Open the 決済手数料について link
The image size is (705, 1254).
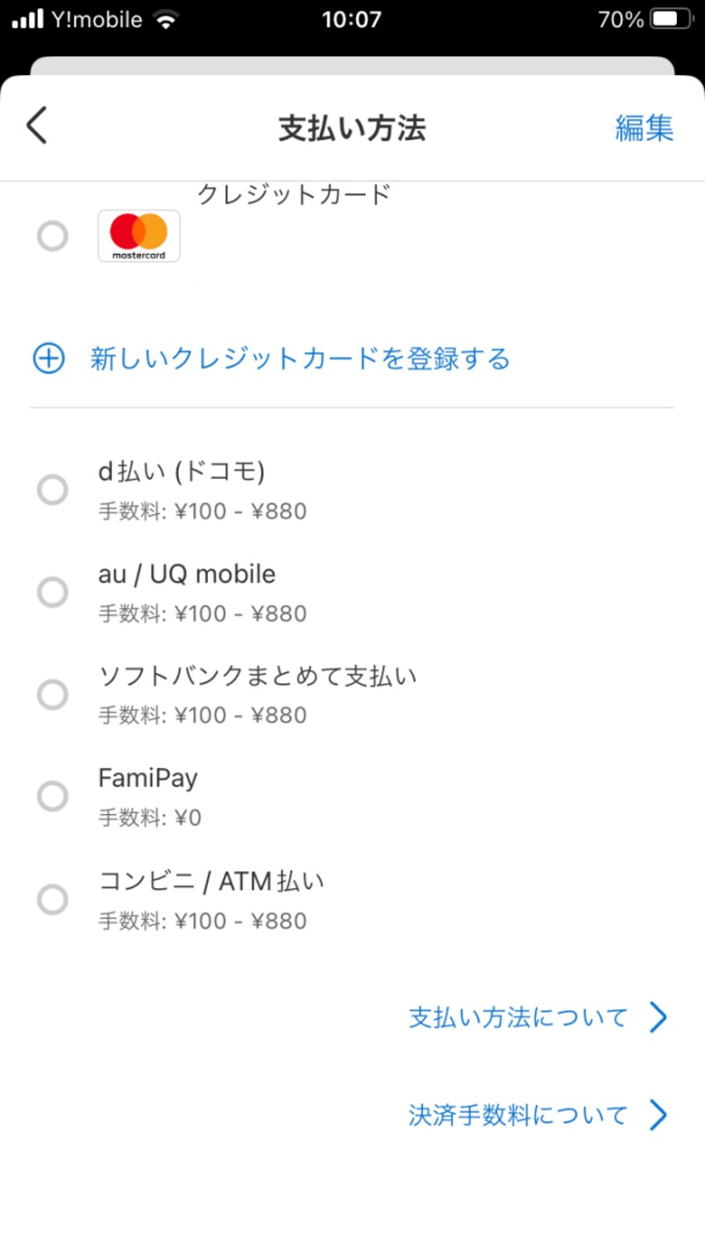(516, 1115)
